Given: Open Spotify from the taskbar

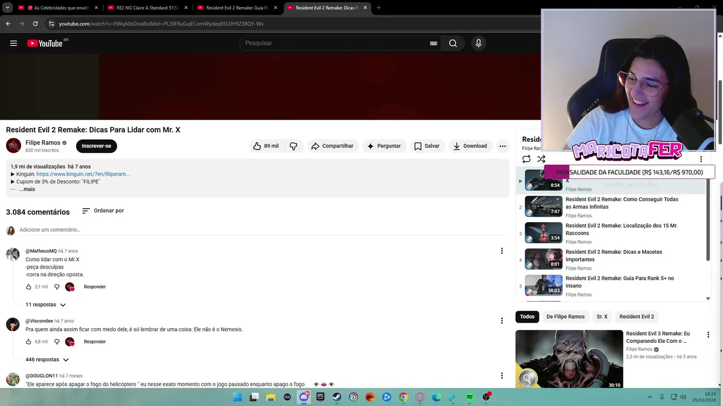Looking at the screenshot, I should [469, 397].
